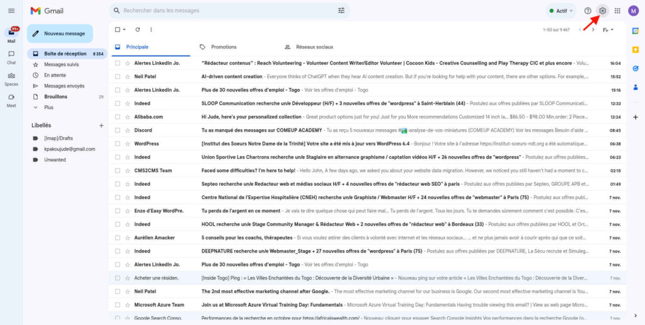Image resolution: width=645 pixels, height=325 pixels.
Task: Tick checkbox for Neil Patel 15:52 email
Action: point(118,76)
